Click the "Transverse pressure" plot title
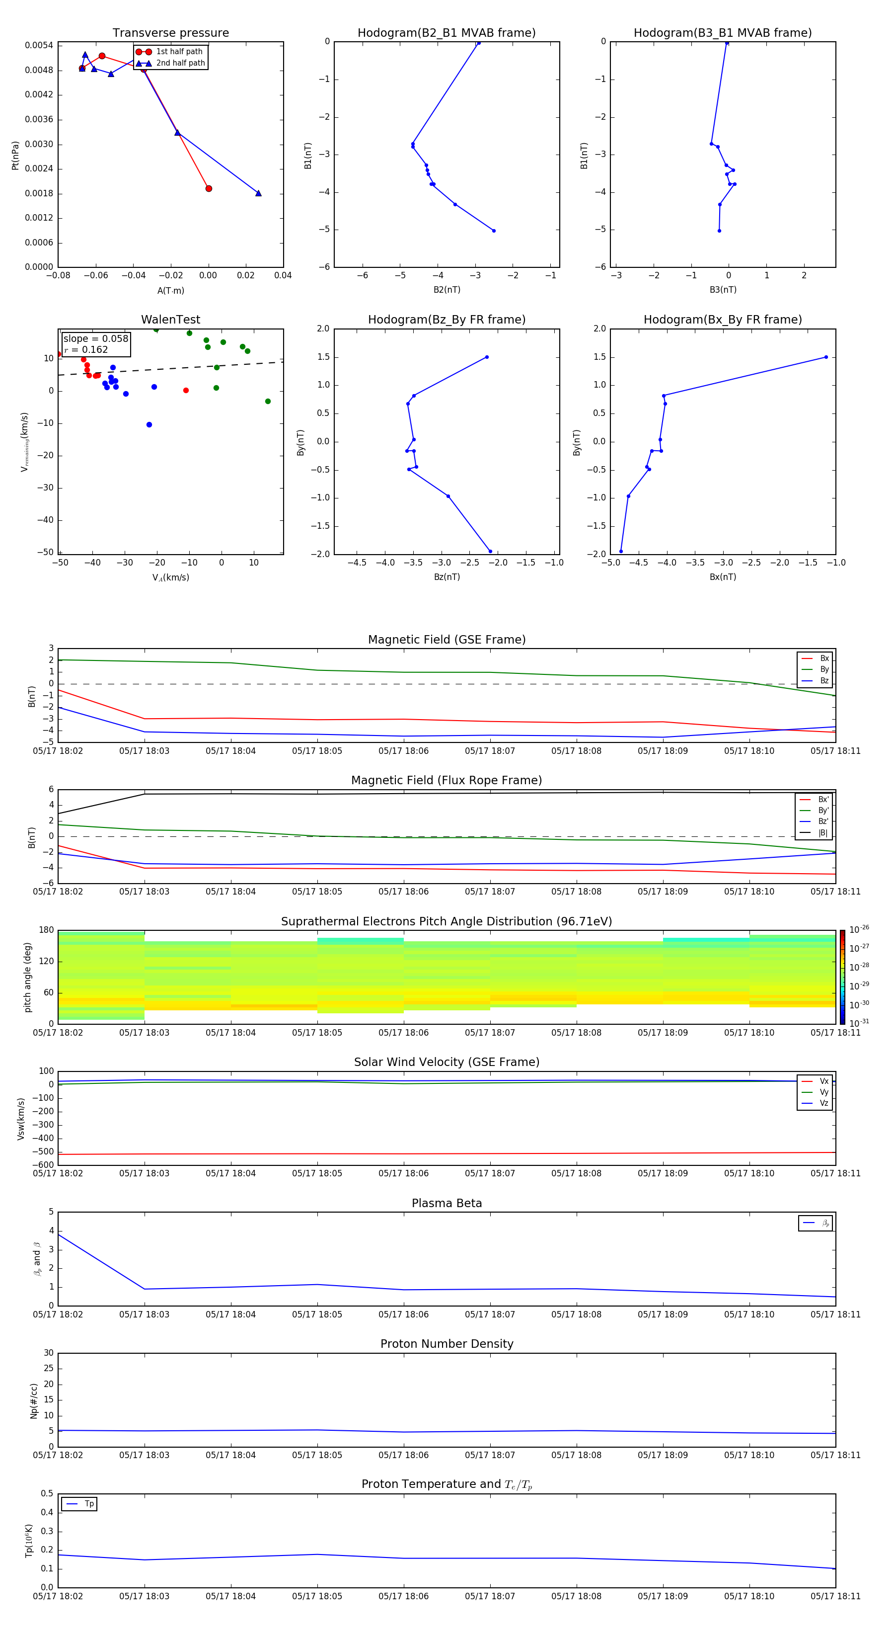Viewport: 894px width, 1640px height. coord(170,33)
